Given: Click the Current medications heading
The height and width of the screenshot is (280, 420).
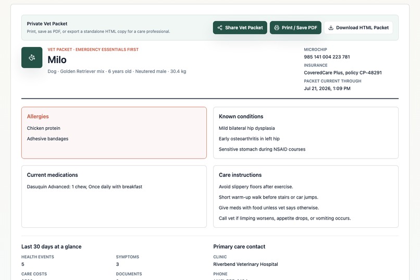Looking at the screenshot, I should pyautogui.click(x=53, y=175).
